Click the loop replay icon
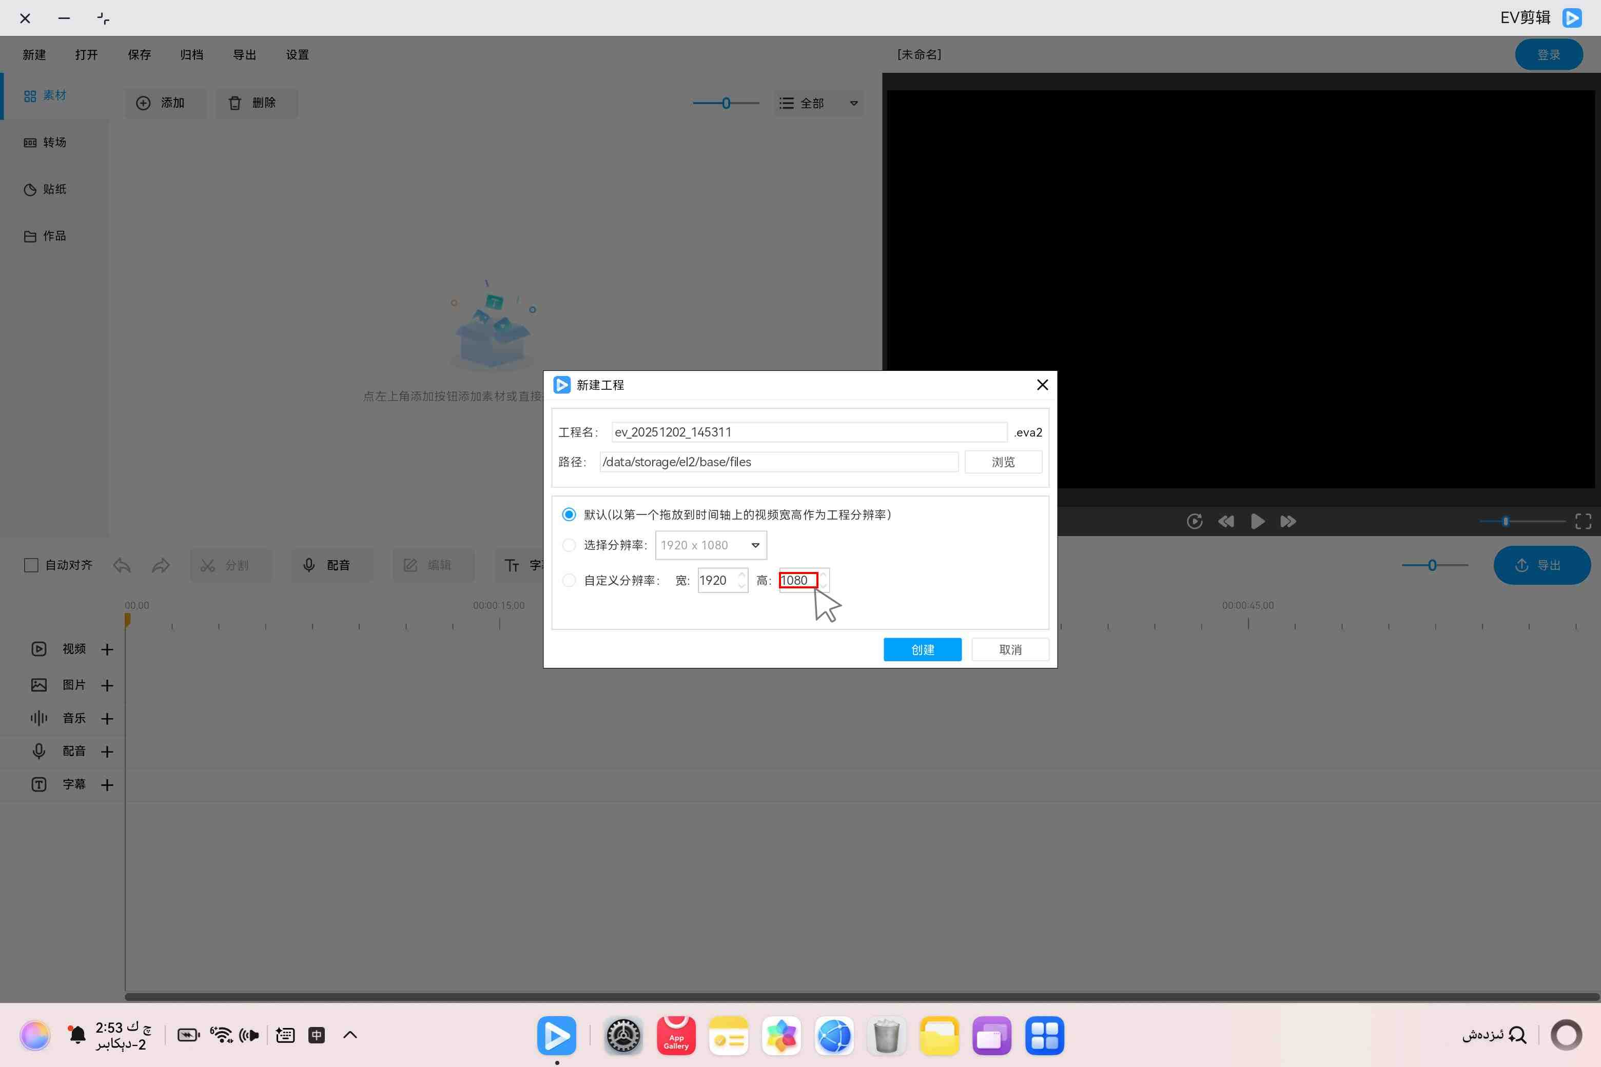 point(1195,521)
